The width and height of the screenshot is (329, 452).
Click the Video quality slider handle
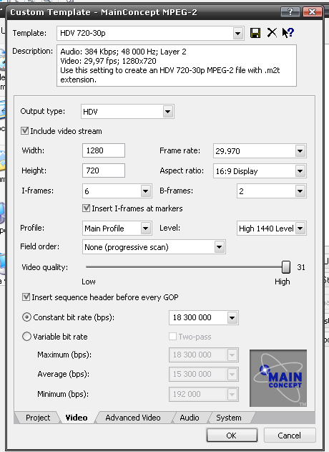point(286,267)
